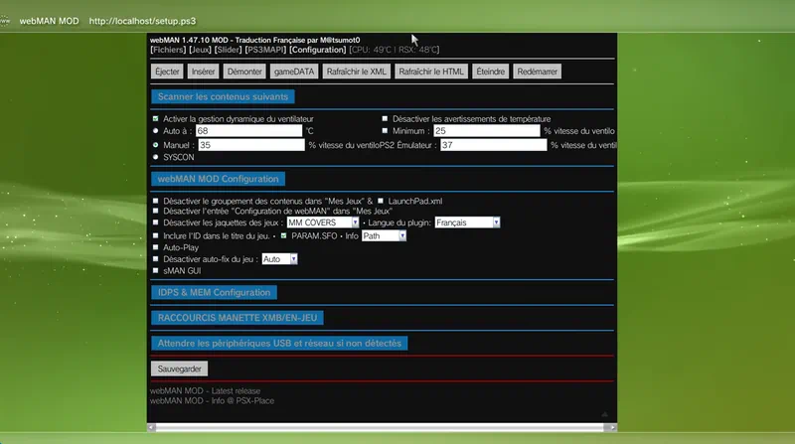Edit the Minimum speed field showing 25
Viewport: 795px width, 444px height.
tap(487, 131)
